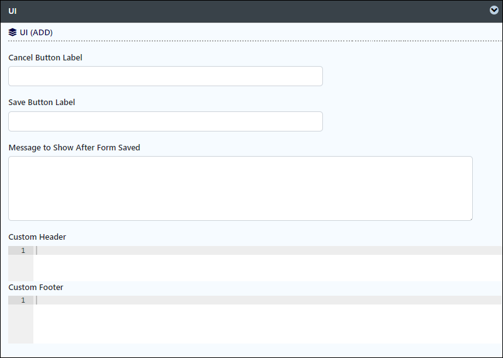
Task: Collapse the UI panel with the chevron icon
Action: (494, 10)
